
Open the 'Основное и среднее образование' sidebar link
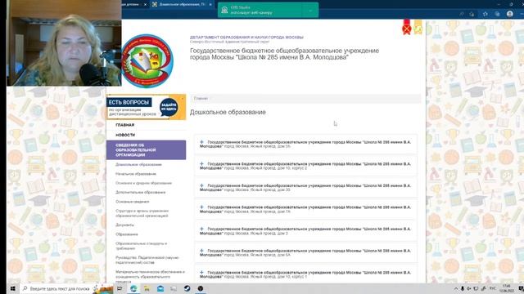coord(143,183)
